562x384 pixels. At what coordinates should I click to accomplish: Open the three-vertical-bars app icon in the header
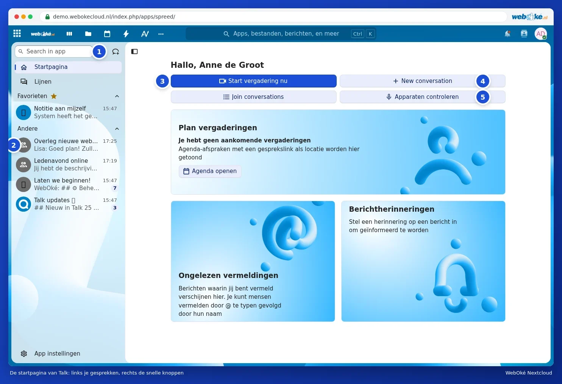(69, 34)
